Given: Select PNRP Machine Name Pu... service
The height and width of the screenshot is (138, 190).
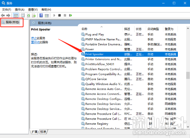Looking at the screenshot, I should pyautogui.click(x=129, y=39).
